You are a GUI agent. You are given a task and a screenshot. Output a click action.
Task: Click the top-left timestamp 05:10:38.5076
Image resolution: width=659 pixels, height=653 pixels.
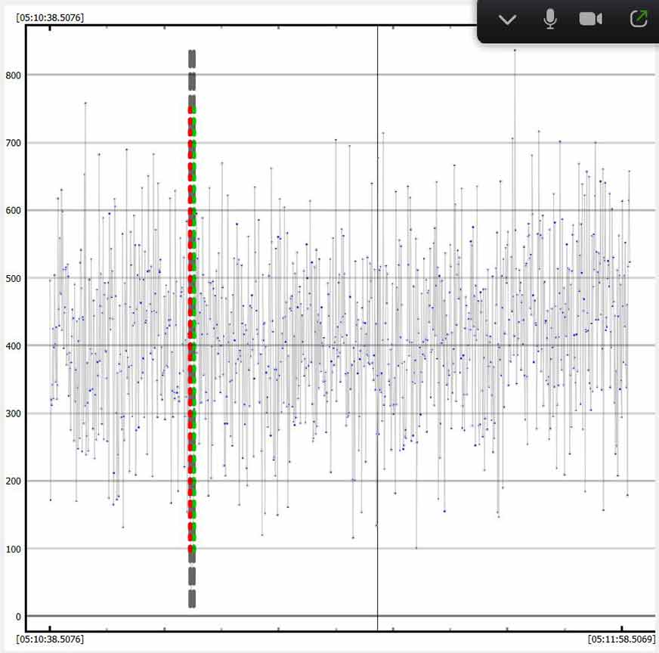[50, 17]
